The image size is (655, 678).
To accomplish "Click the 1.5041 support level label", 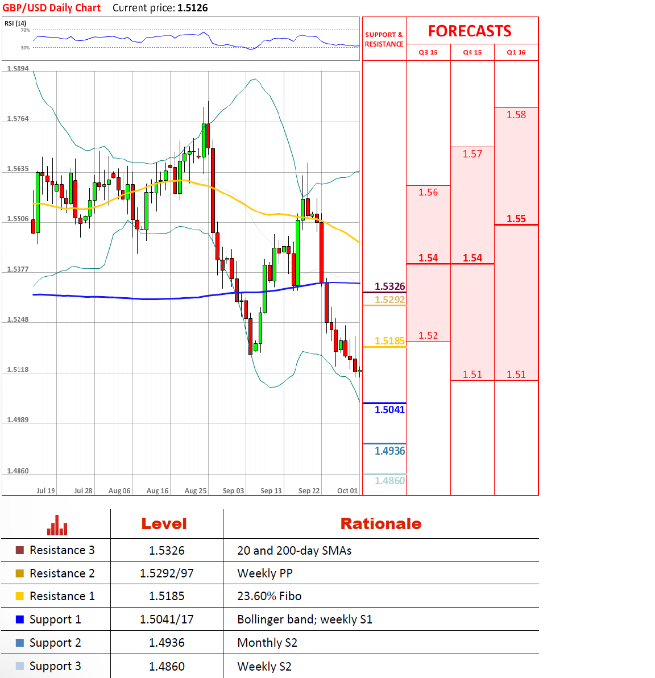I will (x=390, y=410).
